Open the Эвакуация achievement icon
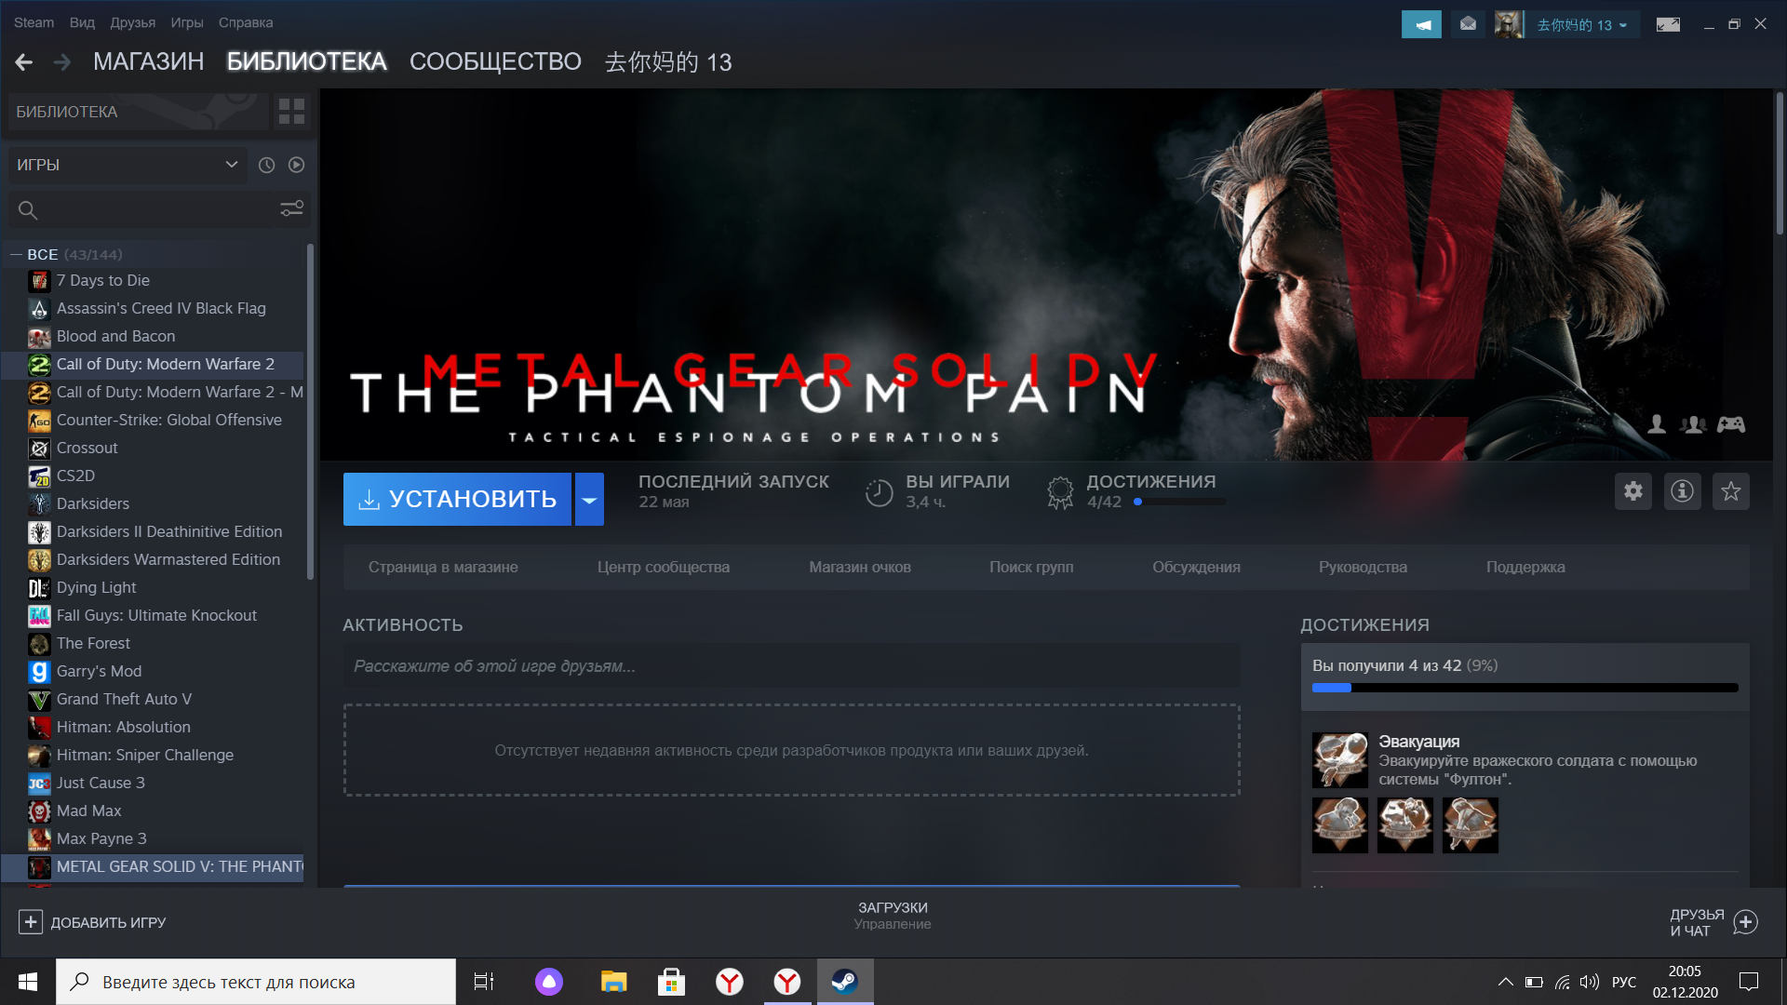1787x1005 pixels. (1339, 760)
